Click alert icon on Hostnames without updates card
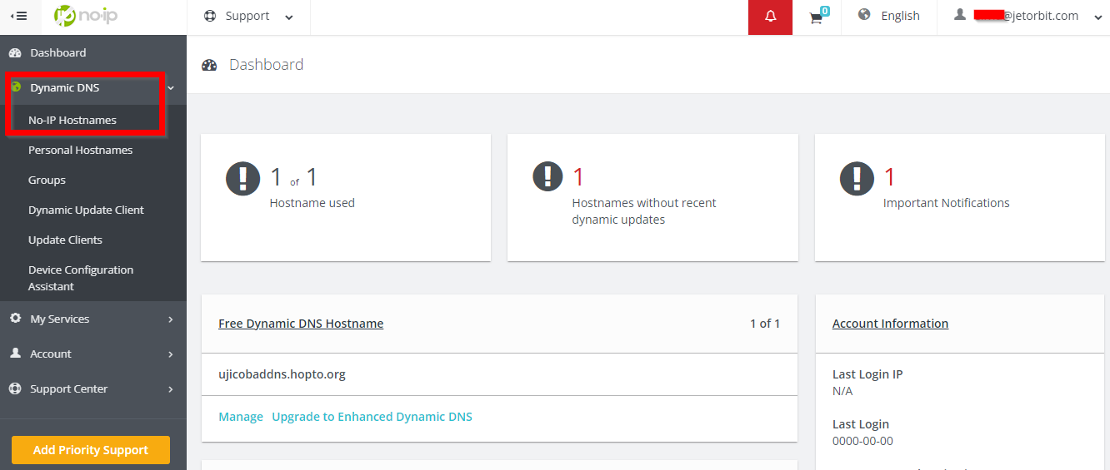The width and height of the screenshot is (1110, 470). [x=547, y=176]
